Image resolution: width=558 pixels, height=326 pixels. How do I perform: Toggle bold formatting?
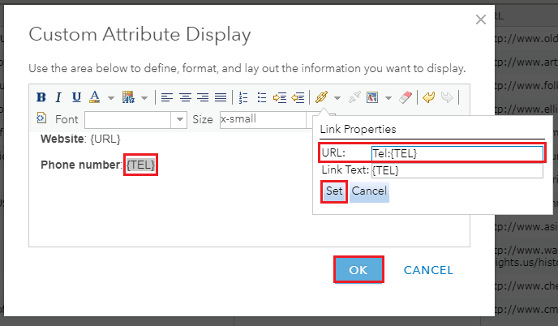[x=42, y=97]
